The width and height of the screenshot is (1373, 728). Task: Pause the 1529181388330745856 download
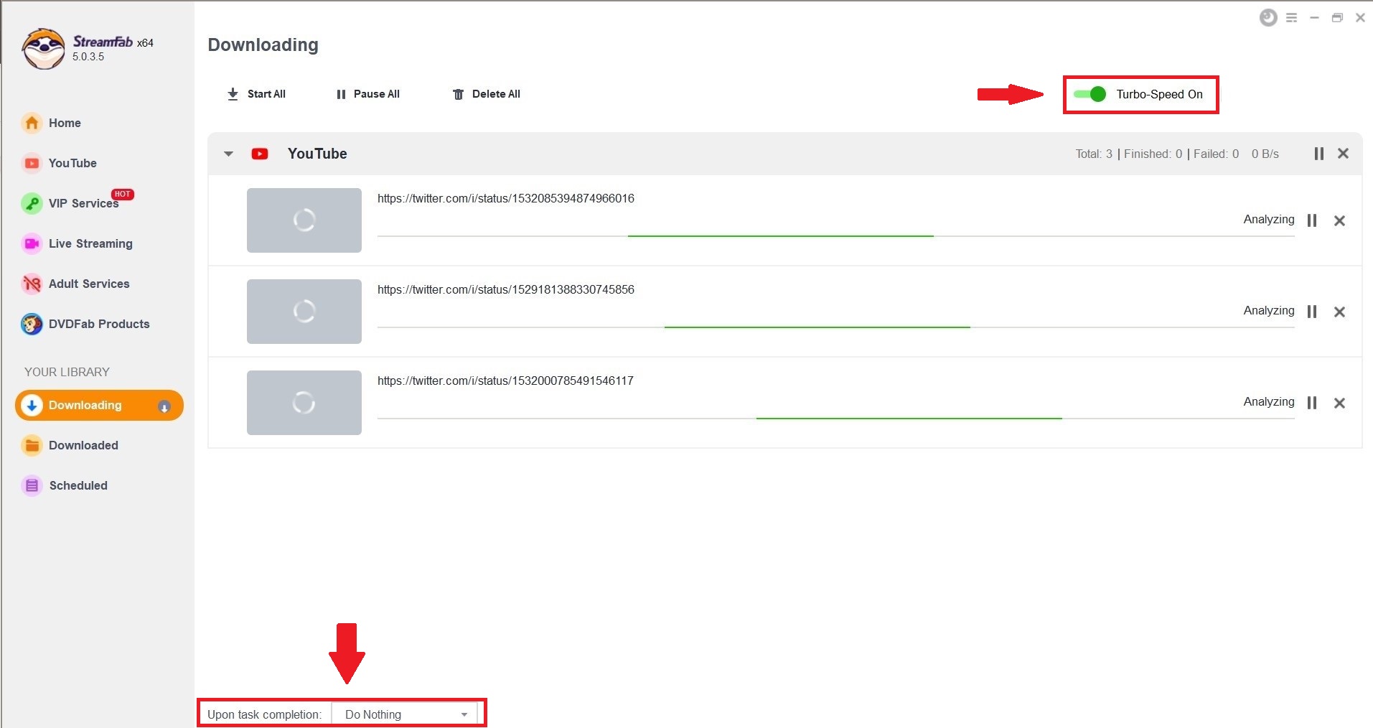[x=1312, y=312]
